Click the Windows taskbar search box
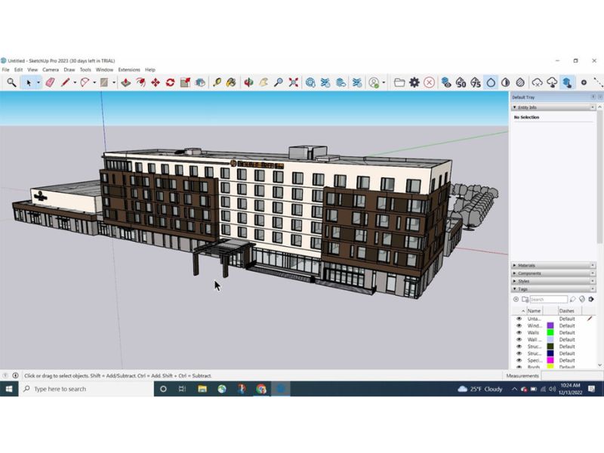Screen dimensions: 604x453 coord(83,389)
